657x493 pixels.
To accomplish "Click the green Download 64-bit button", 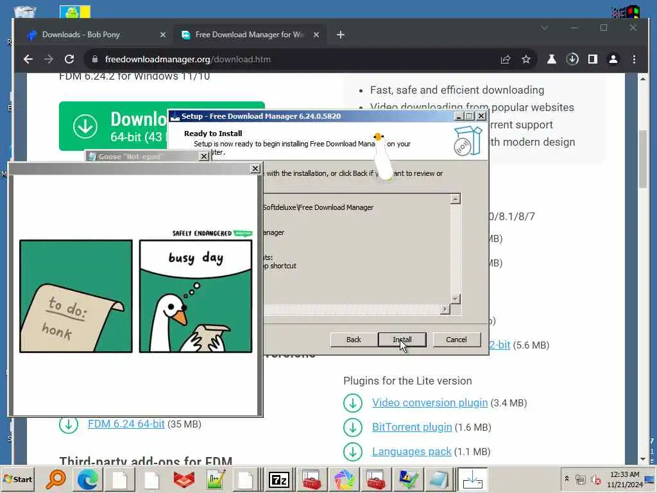I will 114,126.
